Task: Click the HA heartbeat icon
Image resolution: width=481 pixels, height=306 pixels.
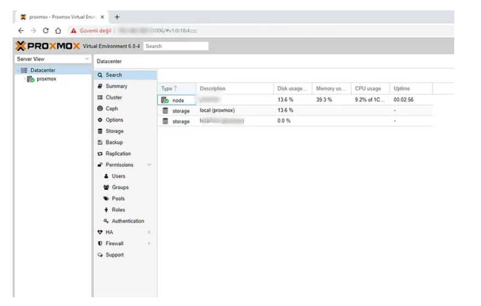Action: (100, 232)
